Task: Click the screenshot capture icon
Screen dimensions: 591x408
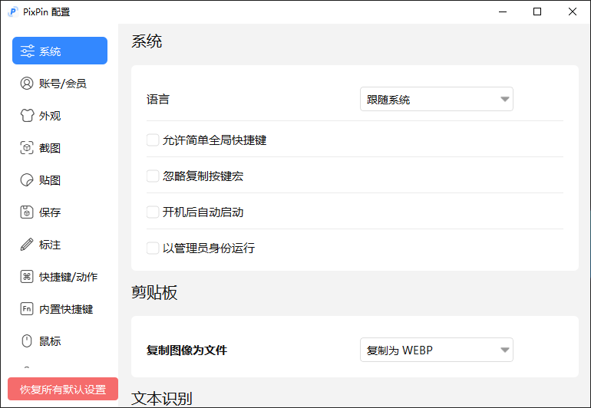Action: pyautogui.click(x=27, y=148)
